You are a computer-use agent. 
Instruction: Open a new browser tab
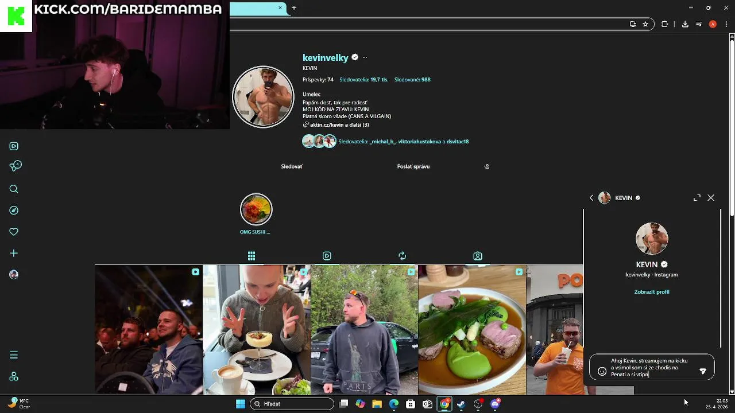(294, 7)
